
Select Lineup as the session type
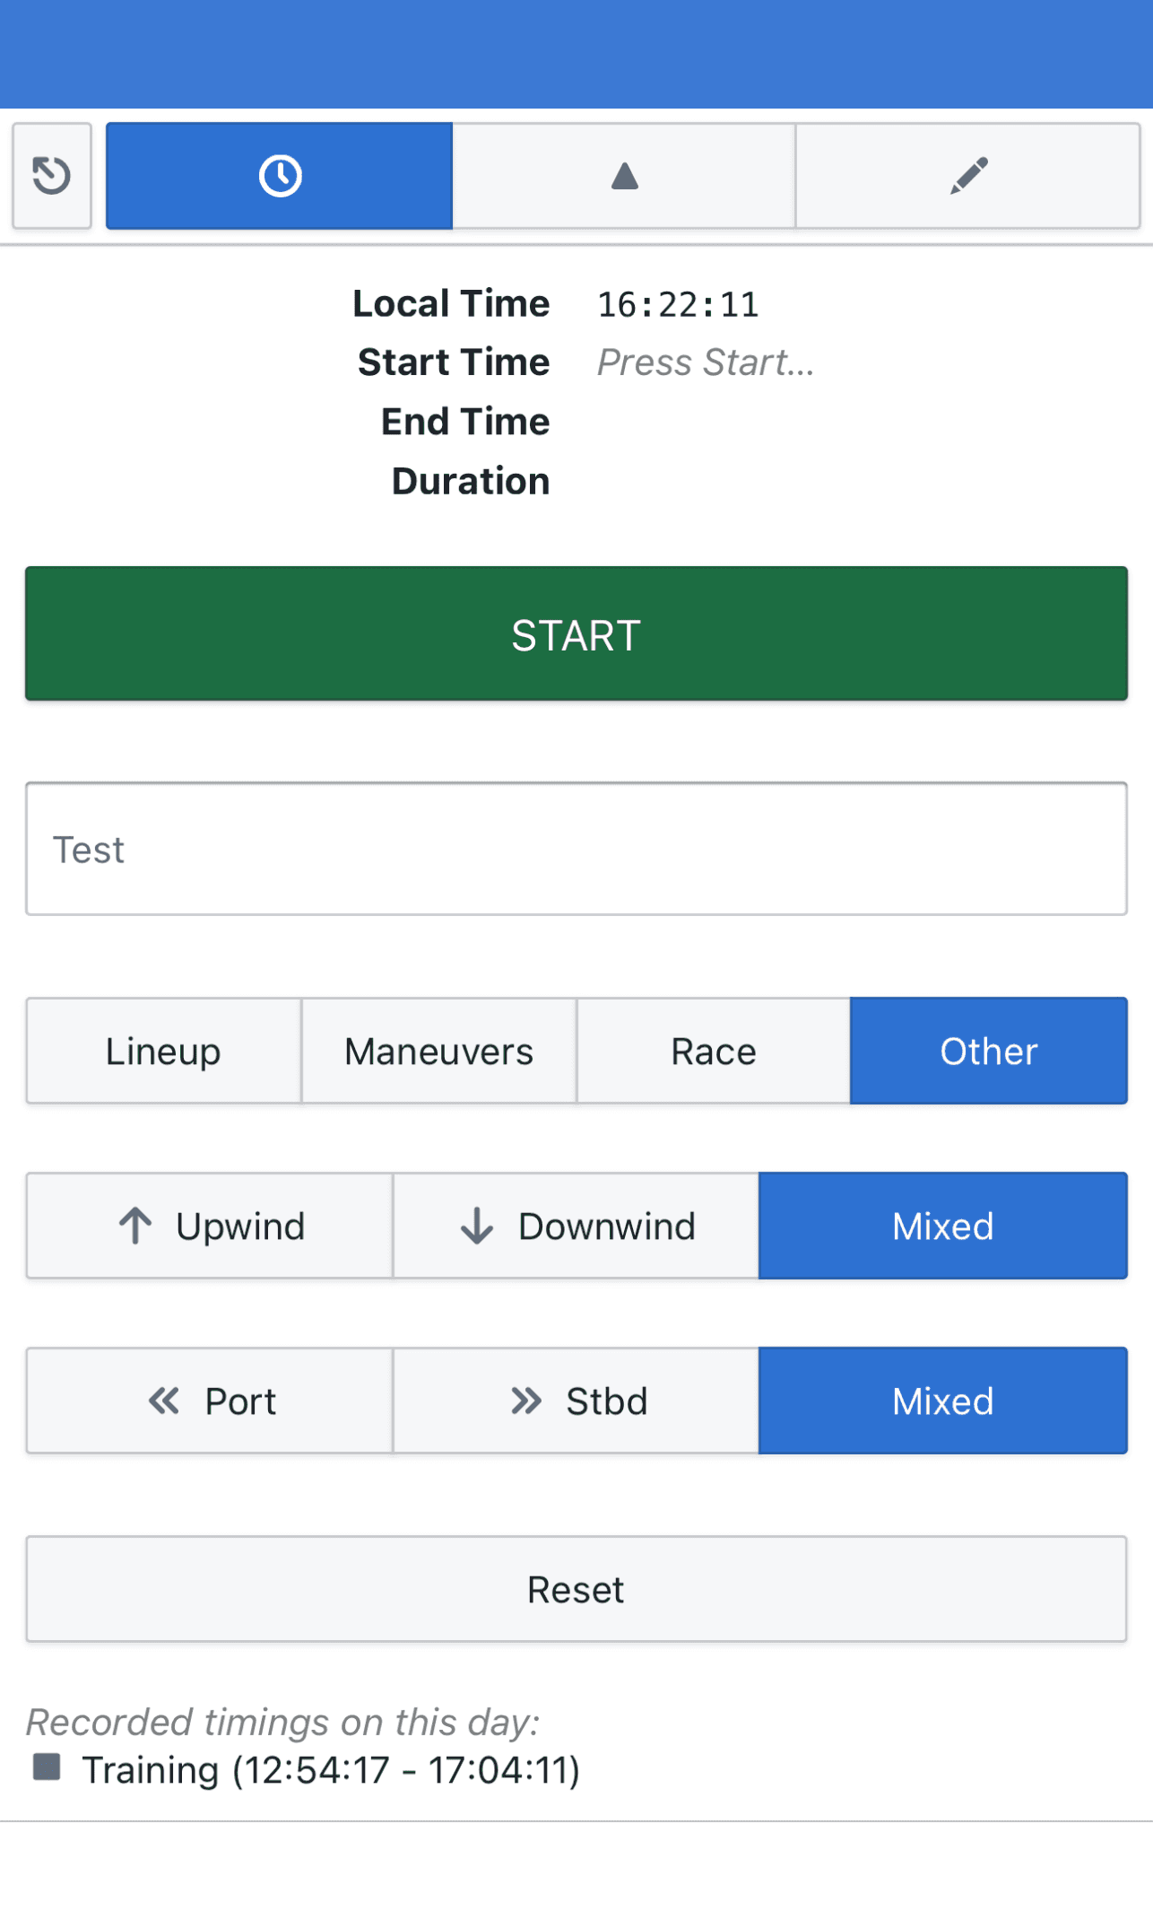pyautogui.click(x=163, y=1051)
